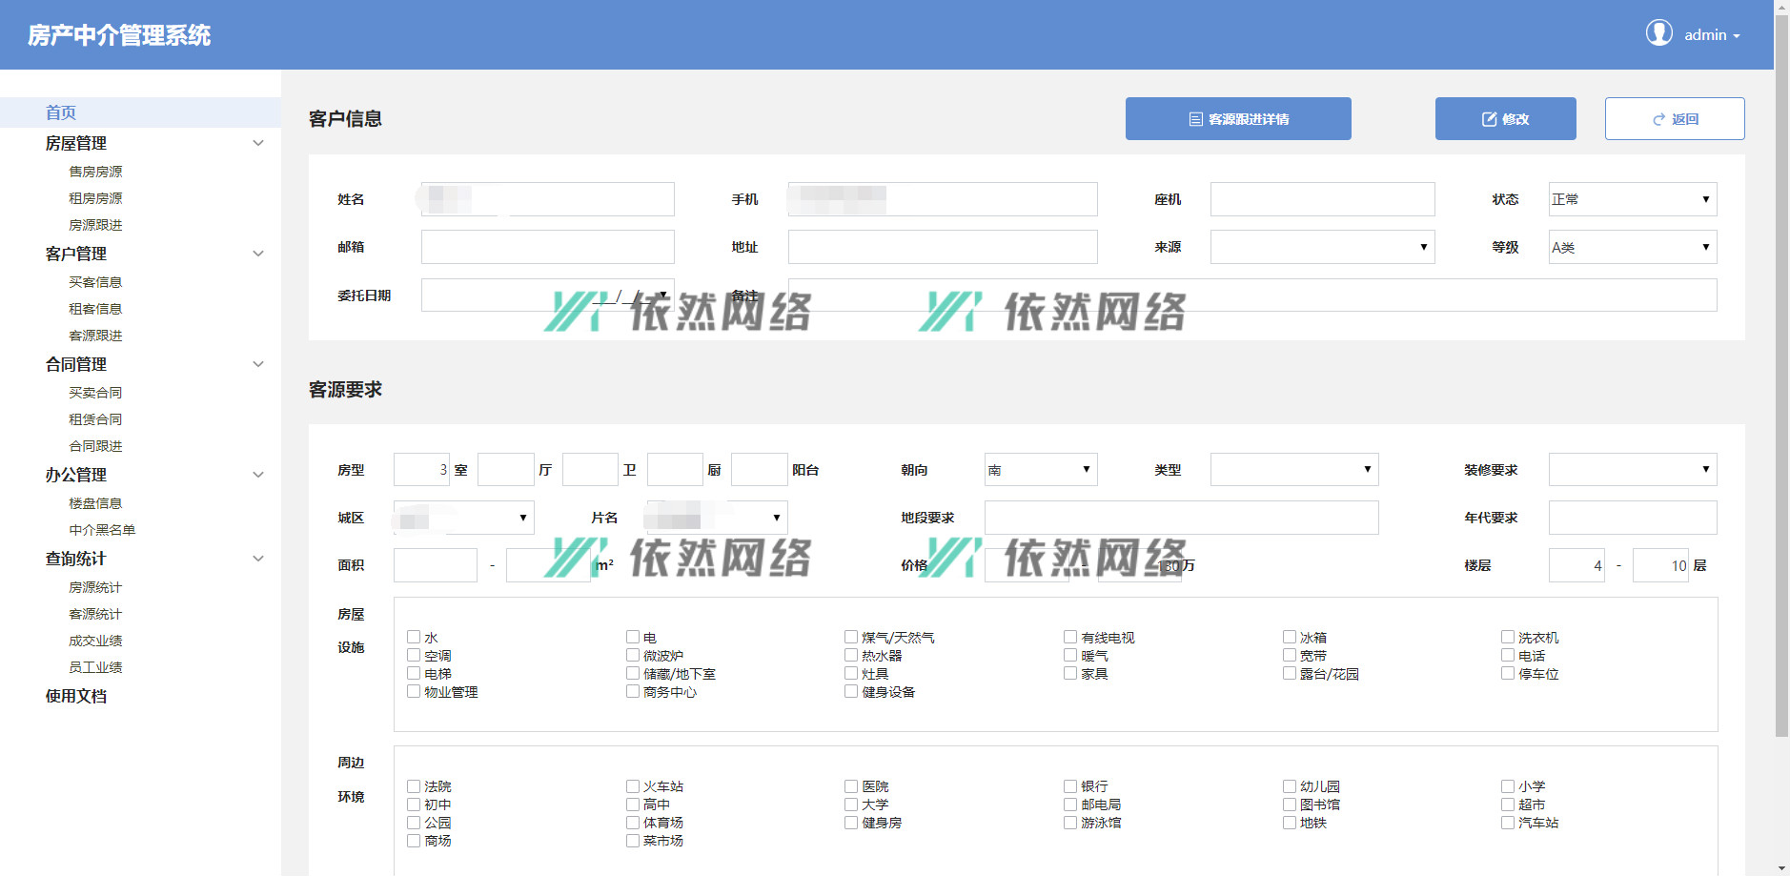This screenshot has height=876, width=1790.
Task: Open 售房房源 in sidebar
Action: tap(95, 172)
